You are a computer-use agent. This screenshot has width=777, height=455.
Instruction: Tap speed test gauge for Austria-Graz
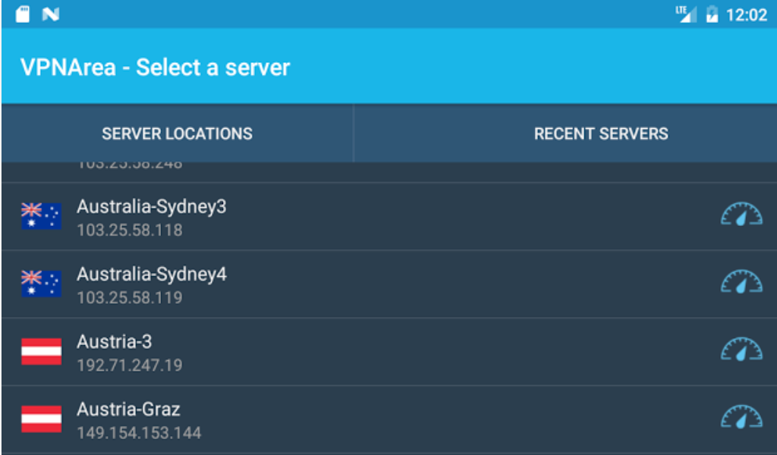pyautogui.click(x=741, y=419)
